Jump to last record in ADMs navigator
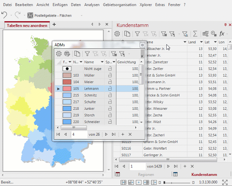 tap(113, 134)
